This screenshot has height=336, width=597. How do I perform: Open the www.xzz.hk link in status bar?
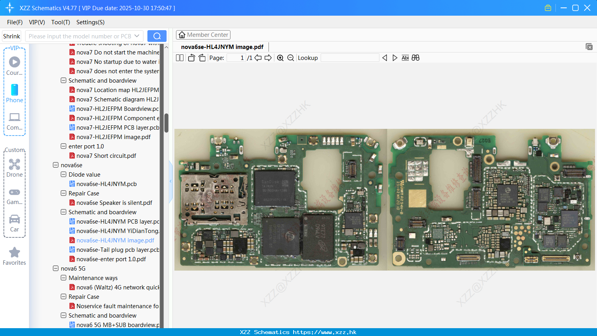coord(325,332)
